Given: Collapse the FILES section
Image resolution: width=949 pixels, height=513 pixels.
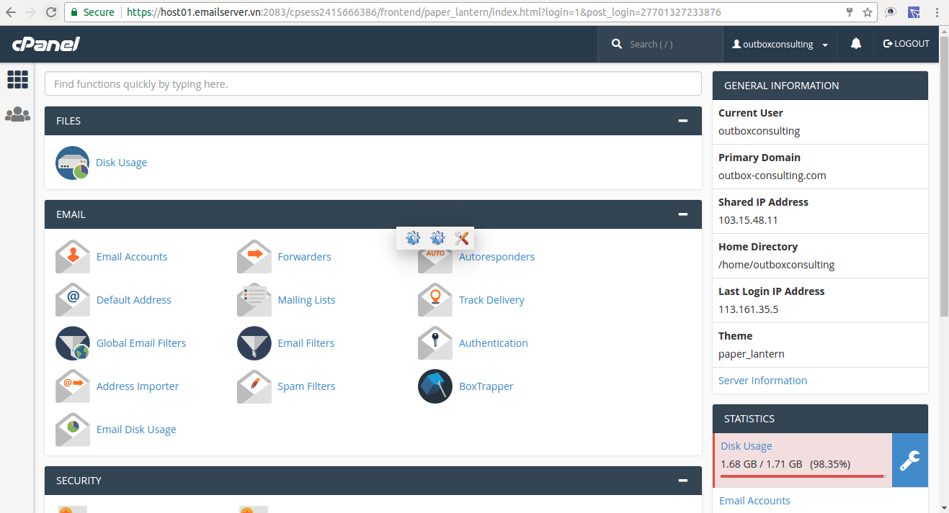Looking at the screenshot, I should (x=683, y=121).
